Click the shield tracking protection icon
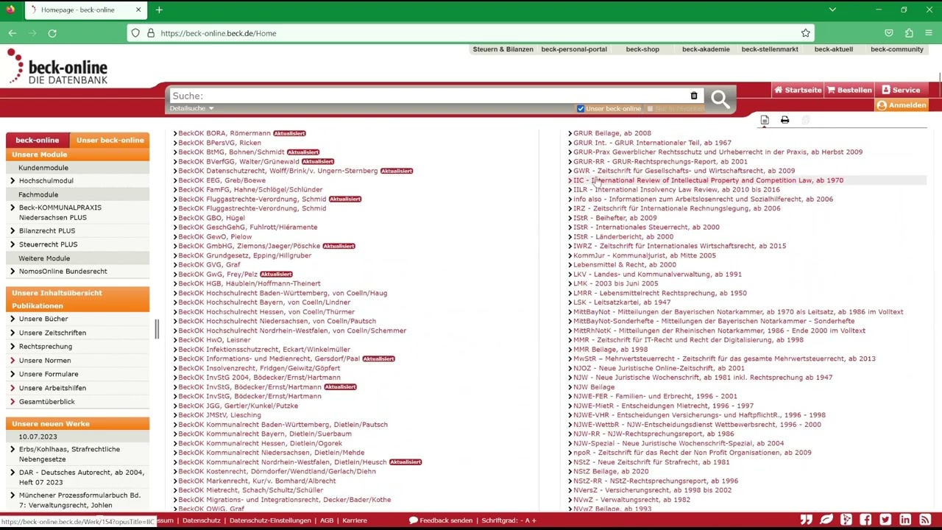This screenshot has width=942, height=530. [x=135, y=33]
